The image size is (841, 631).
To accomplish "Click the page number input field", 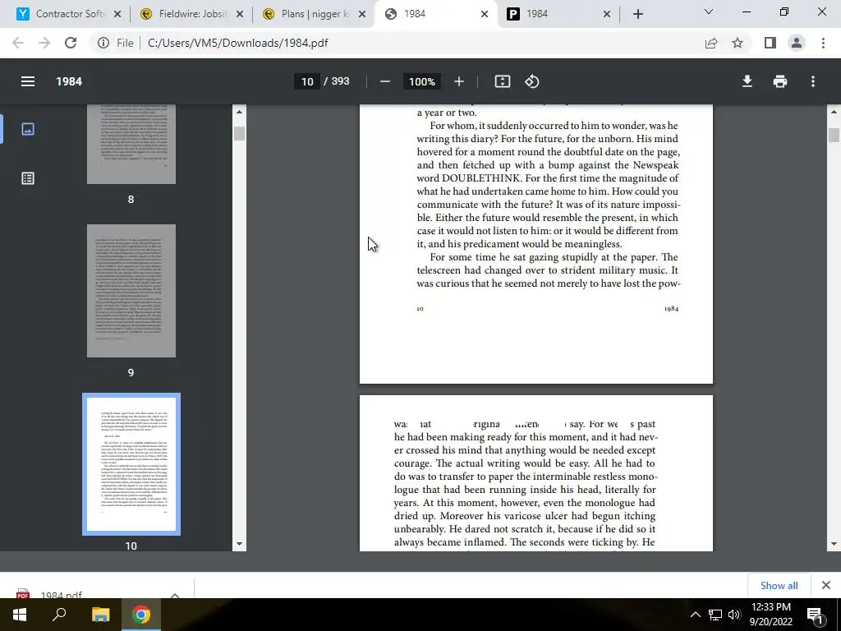I will click(x=307, y=81).
